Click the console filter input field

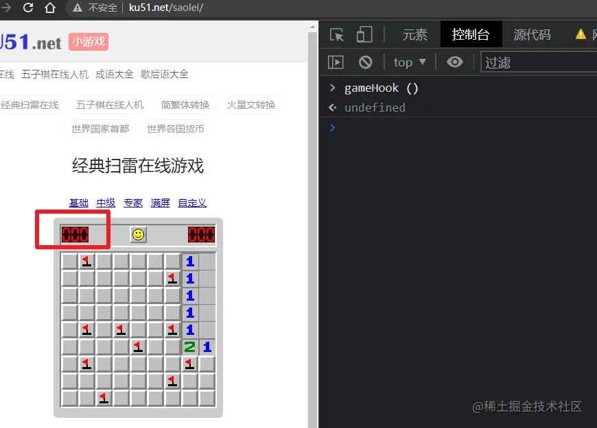coord(539,62)
